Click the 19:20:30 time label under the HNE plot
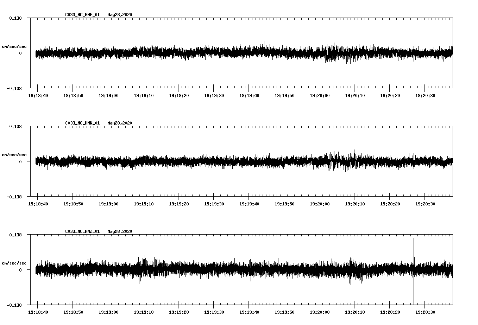This screenshot has height=325, width=478. point(425,95)
